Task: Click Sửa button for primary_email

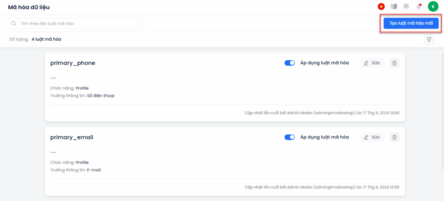Action: pyautogui.click(x=372, y=137)
